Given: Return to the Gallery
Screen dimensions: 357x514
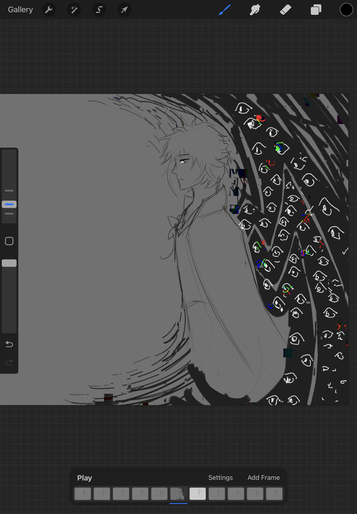Looking at the screenshot, I should click(21, 10).
